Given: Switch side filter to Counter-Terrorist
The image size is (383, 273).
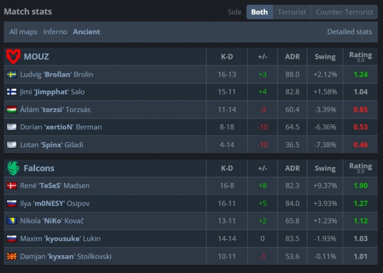Looking at the screenshot, I should pyautogui.click(x=345, y=12).
